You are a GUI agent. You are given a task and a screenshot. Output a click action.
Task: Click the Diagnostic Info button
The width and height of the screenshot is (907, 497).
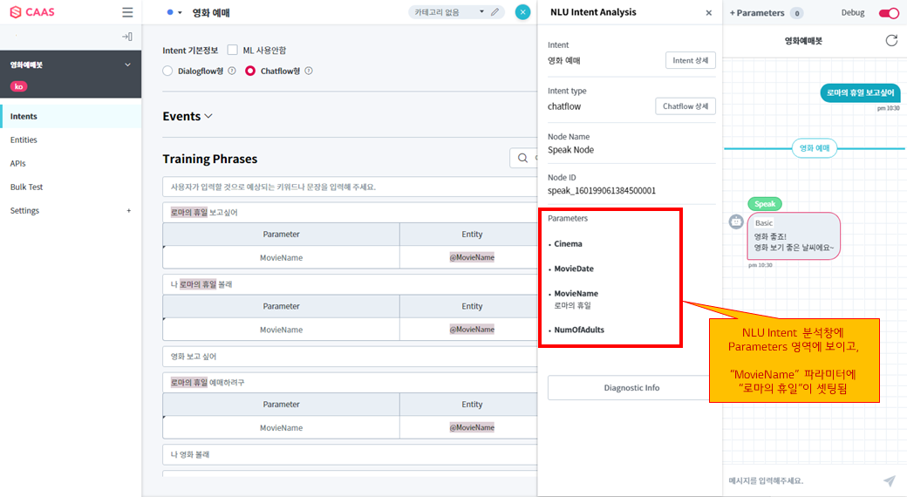pyautogui.click(x=631, y=388)
